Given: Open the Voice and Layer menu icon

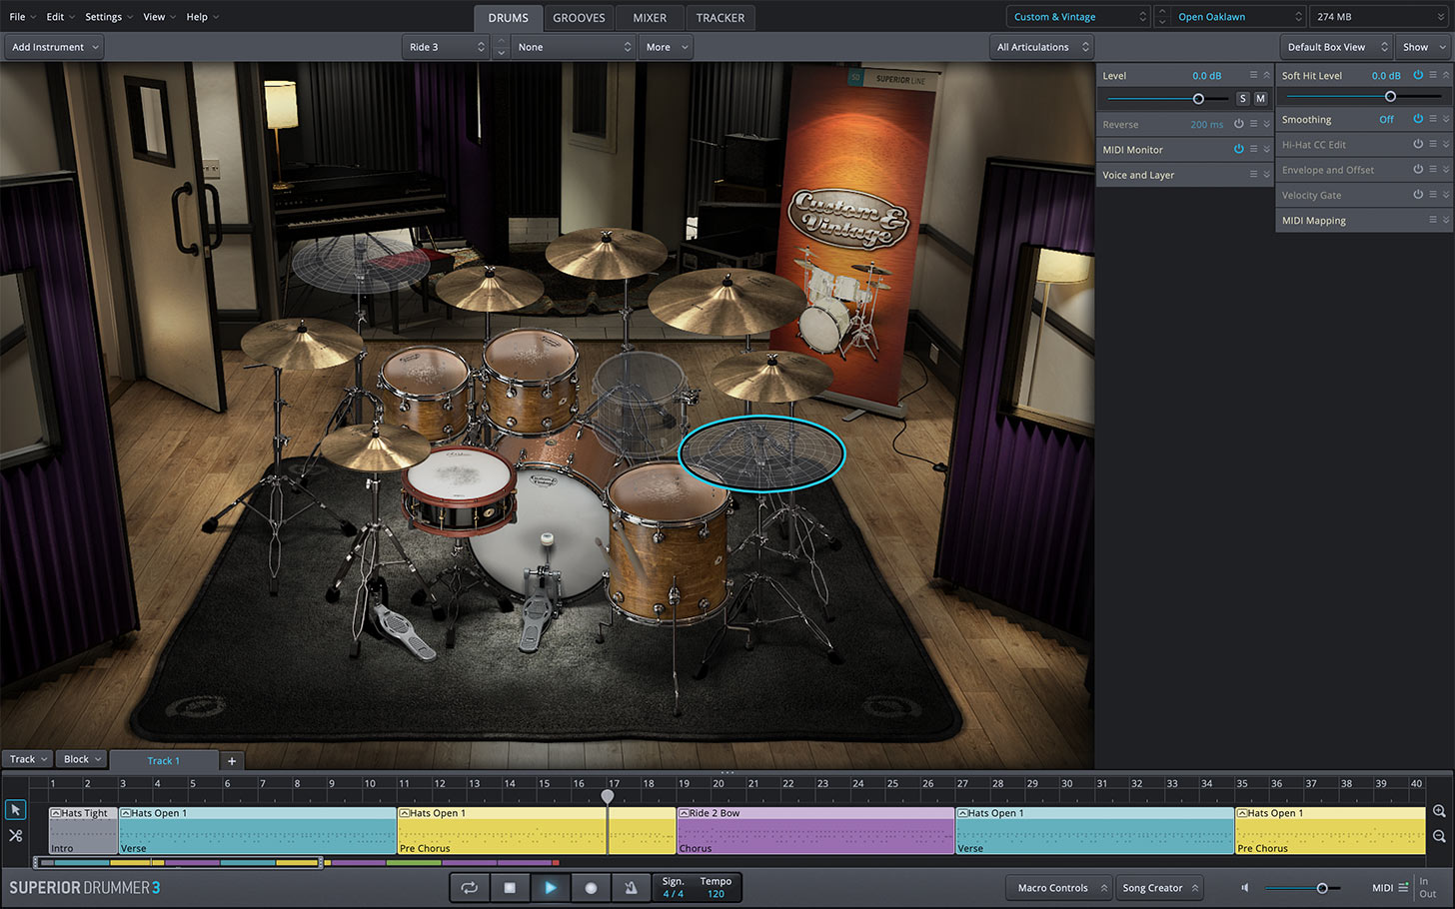Looking at the screenshot, I should (x=1253, y=175).
